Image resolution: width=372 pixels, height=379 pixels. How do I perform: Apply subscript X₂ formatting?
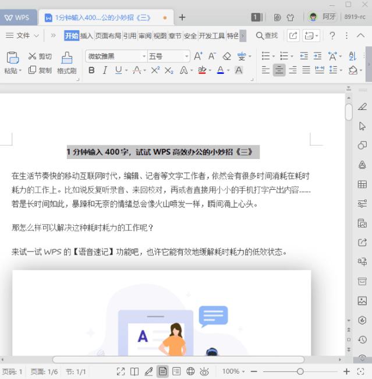(169, 70)
